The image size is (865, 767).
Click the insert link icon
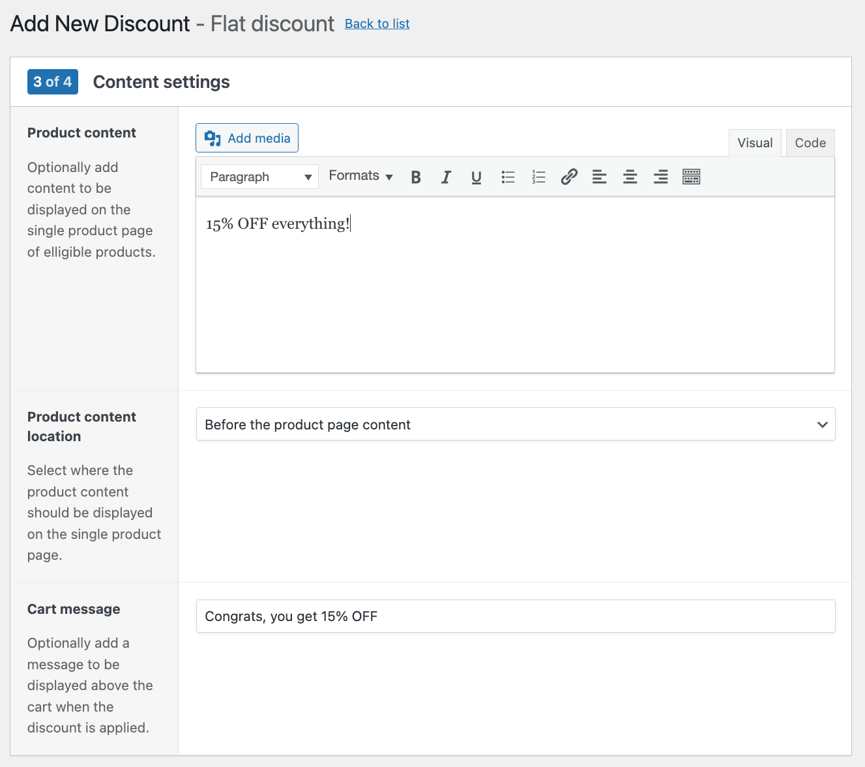pos(569,177)
